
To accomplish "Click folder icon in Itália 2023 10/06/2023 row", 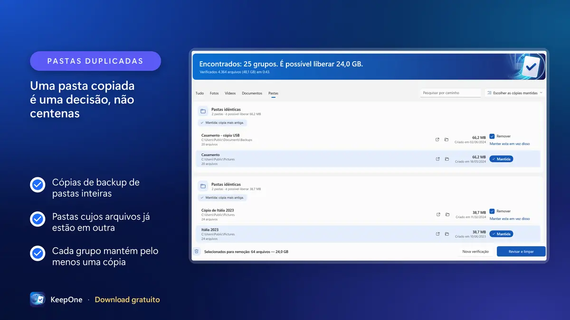I will click(x=447, y=234).
